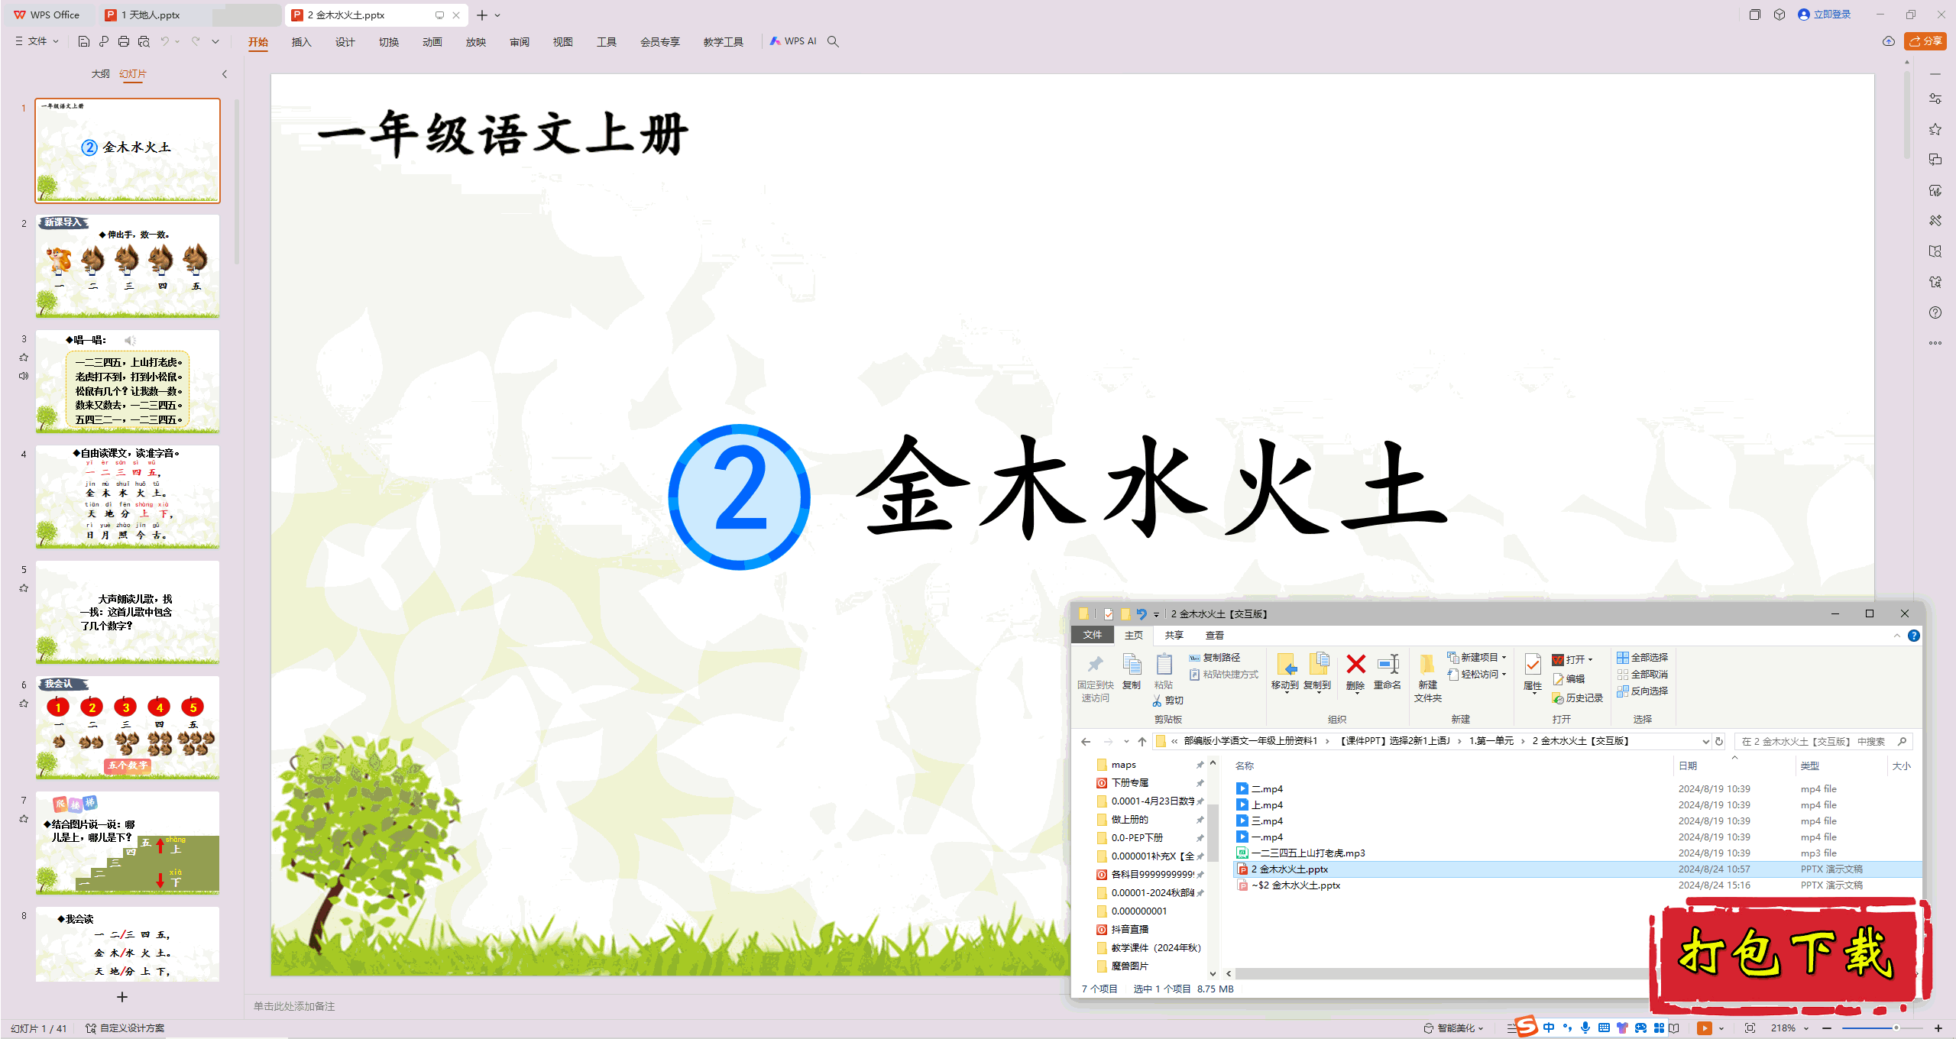Click the Sogou voice input microphone icon

pos(1585,1028)
